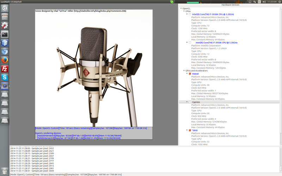282x176 pixels.
Task: Click the Hardware Devices panel vertical scrollbar
Action: (281, 76)
